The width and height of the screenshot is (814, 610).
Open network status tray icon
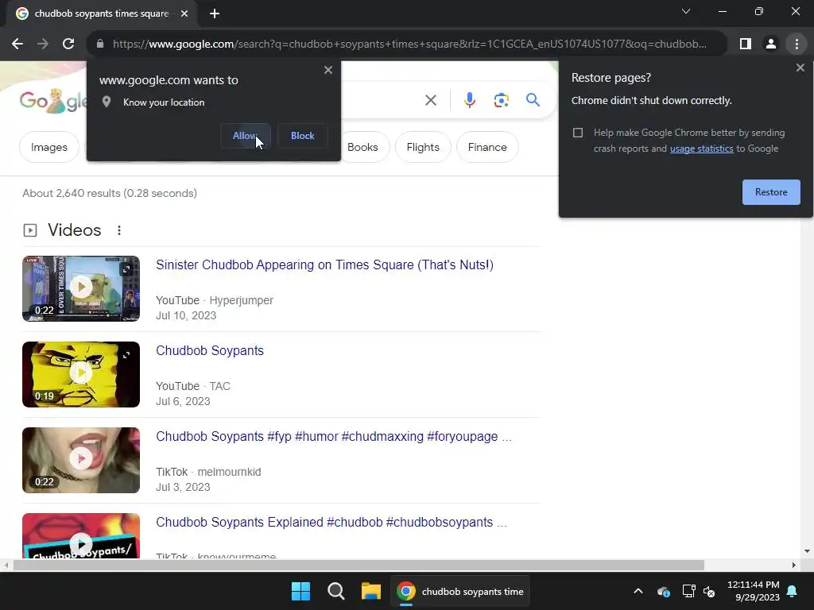689,591
